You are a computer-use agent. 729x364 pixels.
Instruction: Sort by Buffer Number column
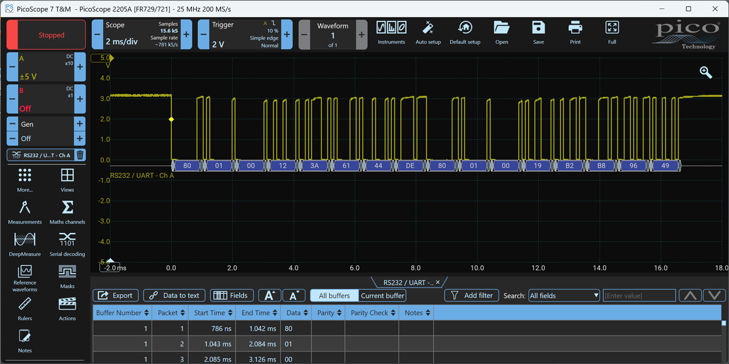click(x=122, y=313)
